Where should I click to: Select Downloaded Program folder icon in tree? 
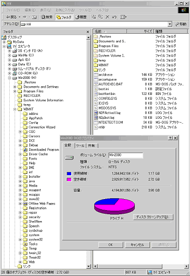pos(25,149)
